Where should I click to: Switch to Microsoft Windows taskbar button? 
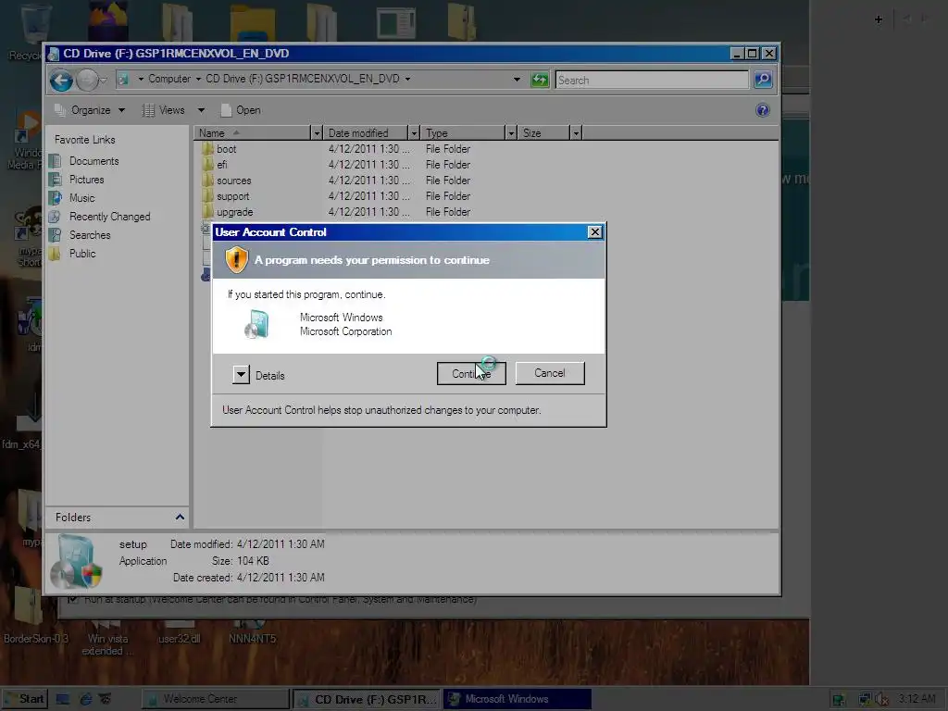point(518,699)
